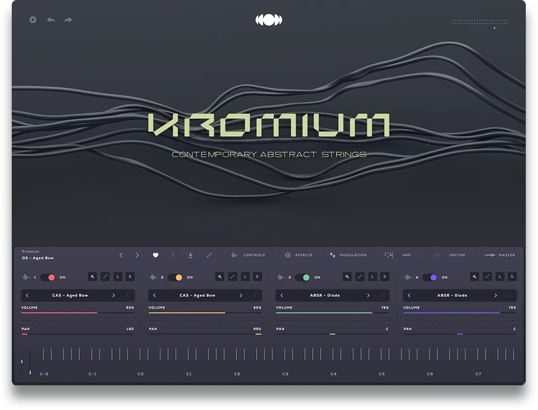Disable layer 2 with its ON switch
The width and height of the screenshot is (538, 410).
(x=176, y=277)
